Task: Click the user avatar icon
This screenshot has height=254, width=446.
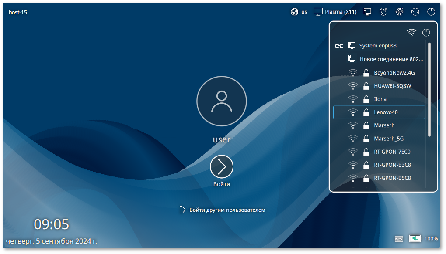Action: click(222, 102)
